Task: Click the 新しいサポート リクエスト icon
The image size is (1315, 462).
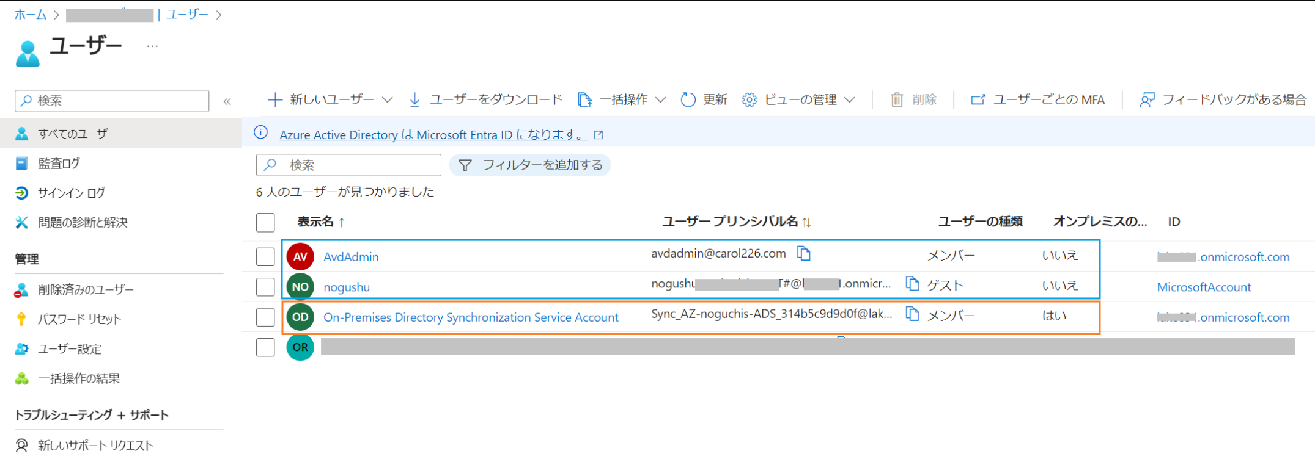Action: tap(21, 446)
